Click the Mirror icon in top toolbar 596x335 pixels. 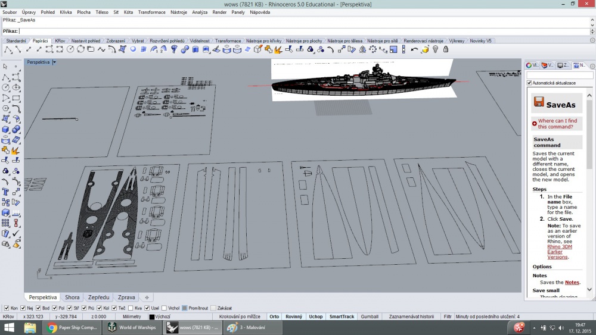(x=362, y=49)
